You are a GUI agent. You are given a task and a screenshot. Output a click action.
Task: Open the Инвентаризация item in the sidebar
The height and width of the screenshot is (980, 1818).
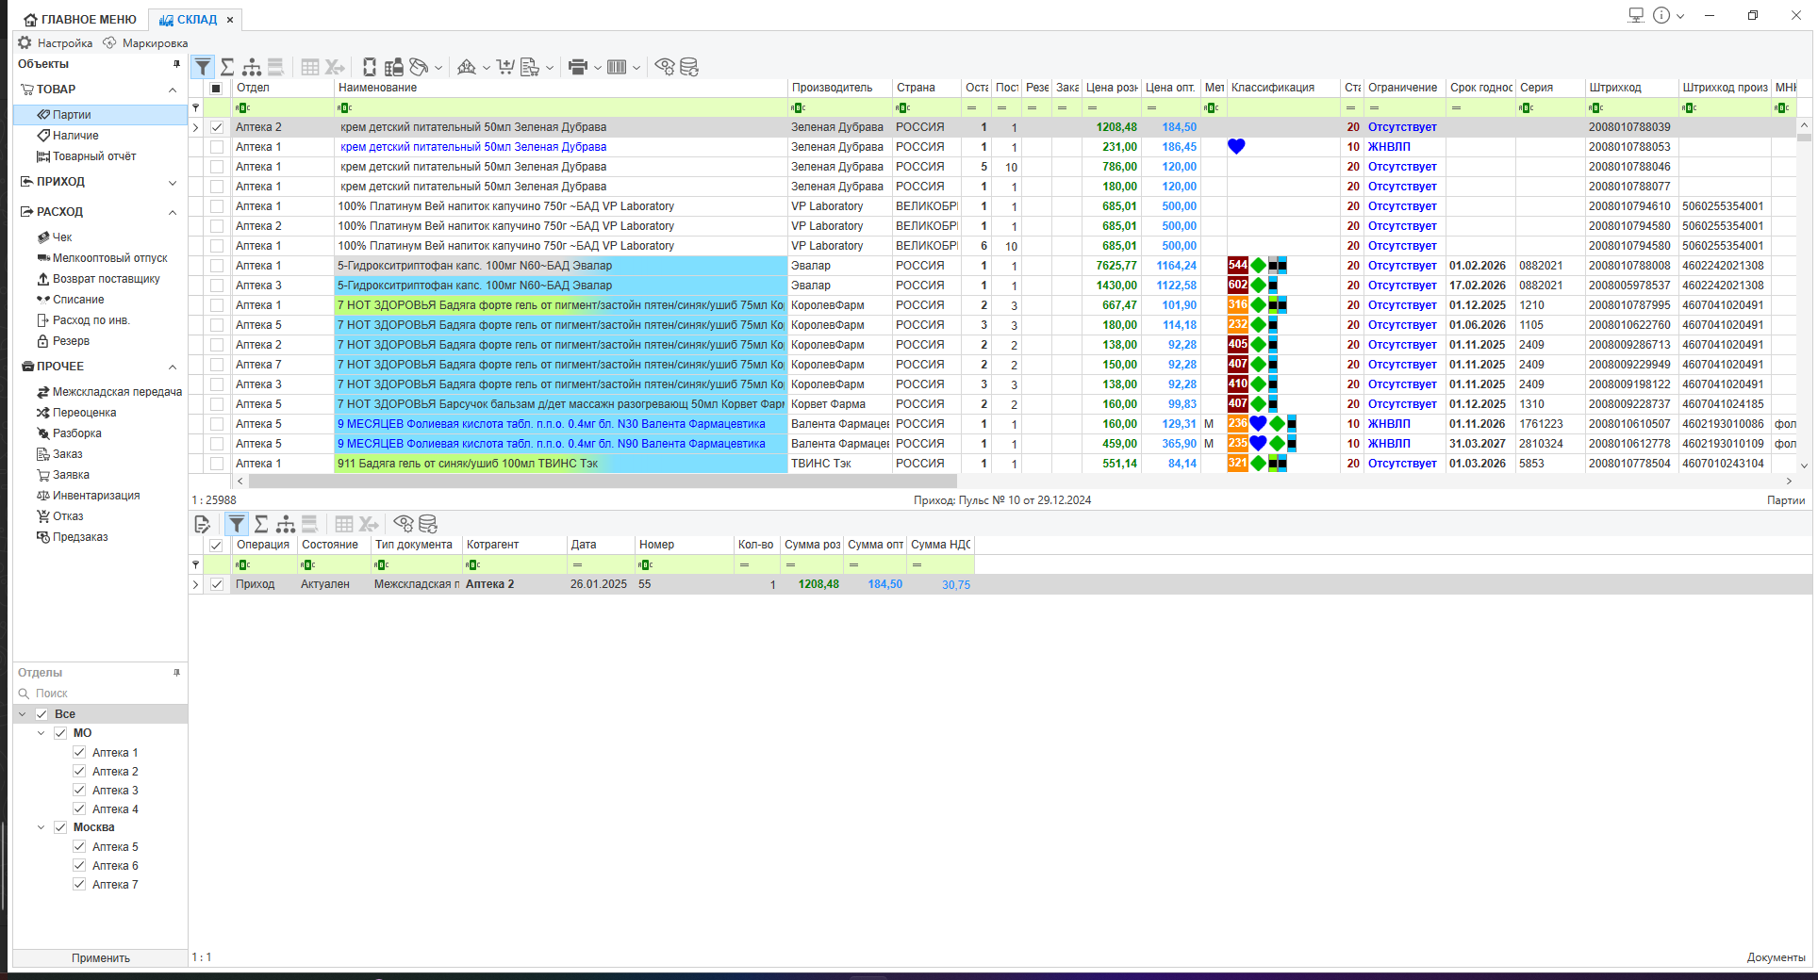click(95, 496)
